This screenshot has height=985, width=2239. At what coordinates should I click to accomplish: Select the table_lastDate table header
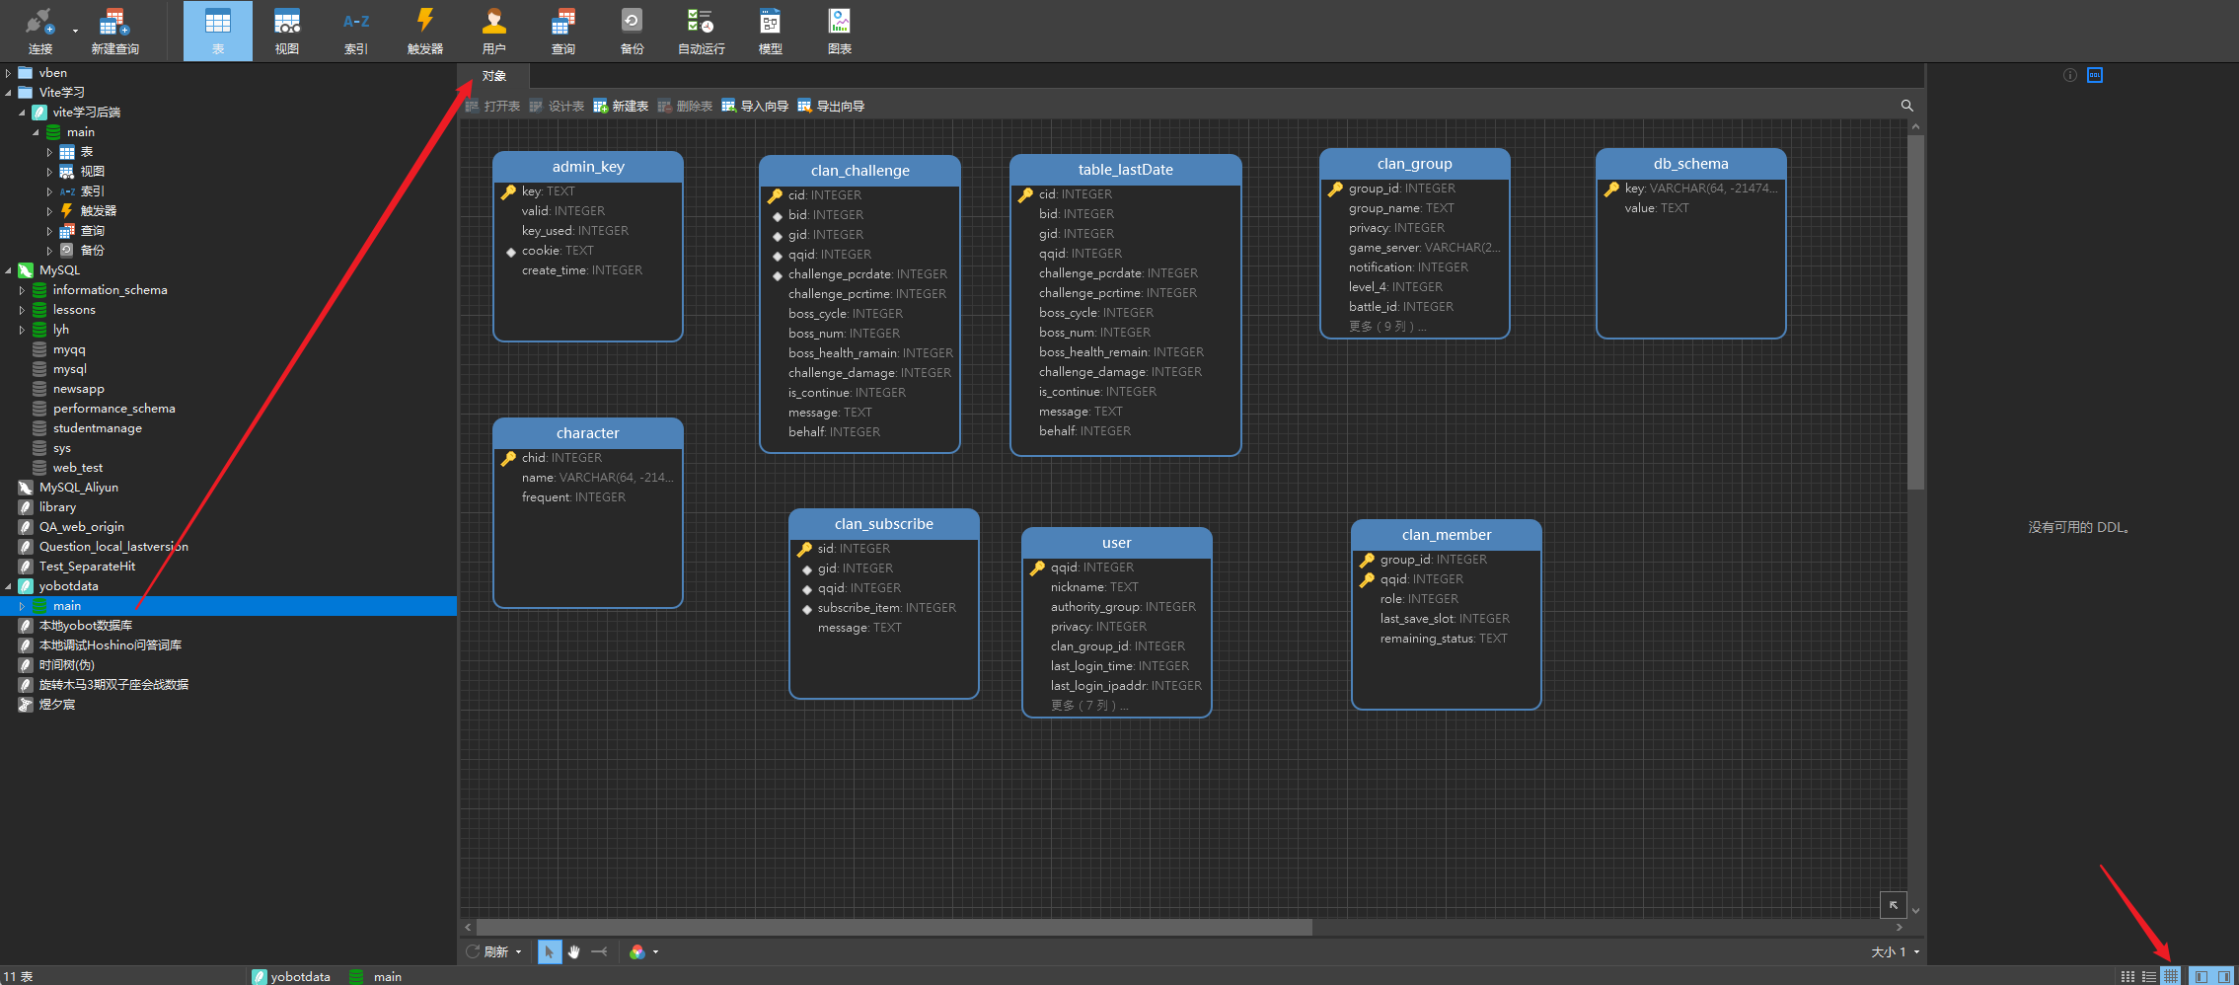[1126, 170]
